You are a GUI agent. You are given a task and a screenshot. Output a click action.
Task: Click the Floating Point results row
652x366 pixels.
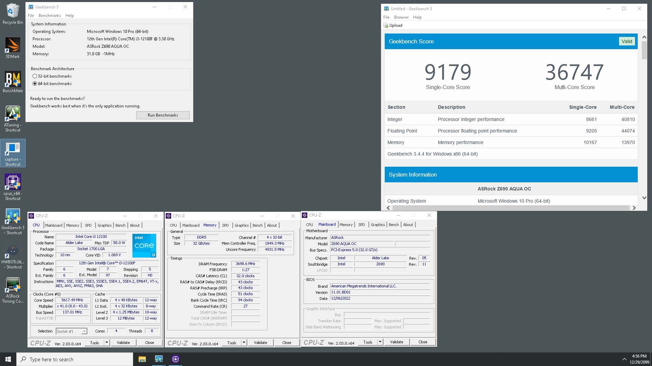(511, 131)
